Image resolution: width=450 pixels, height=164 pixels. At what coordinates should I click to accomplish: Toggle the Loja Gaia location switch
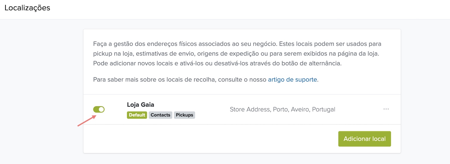tap(99, 109)
